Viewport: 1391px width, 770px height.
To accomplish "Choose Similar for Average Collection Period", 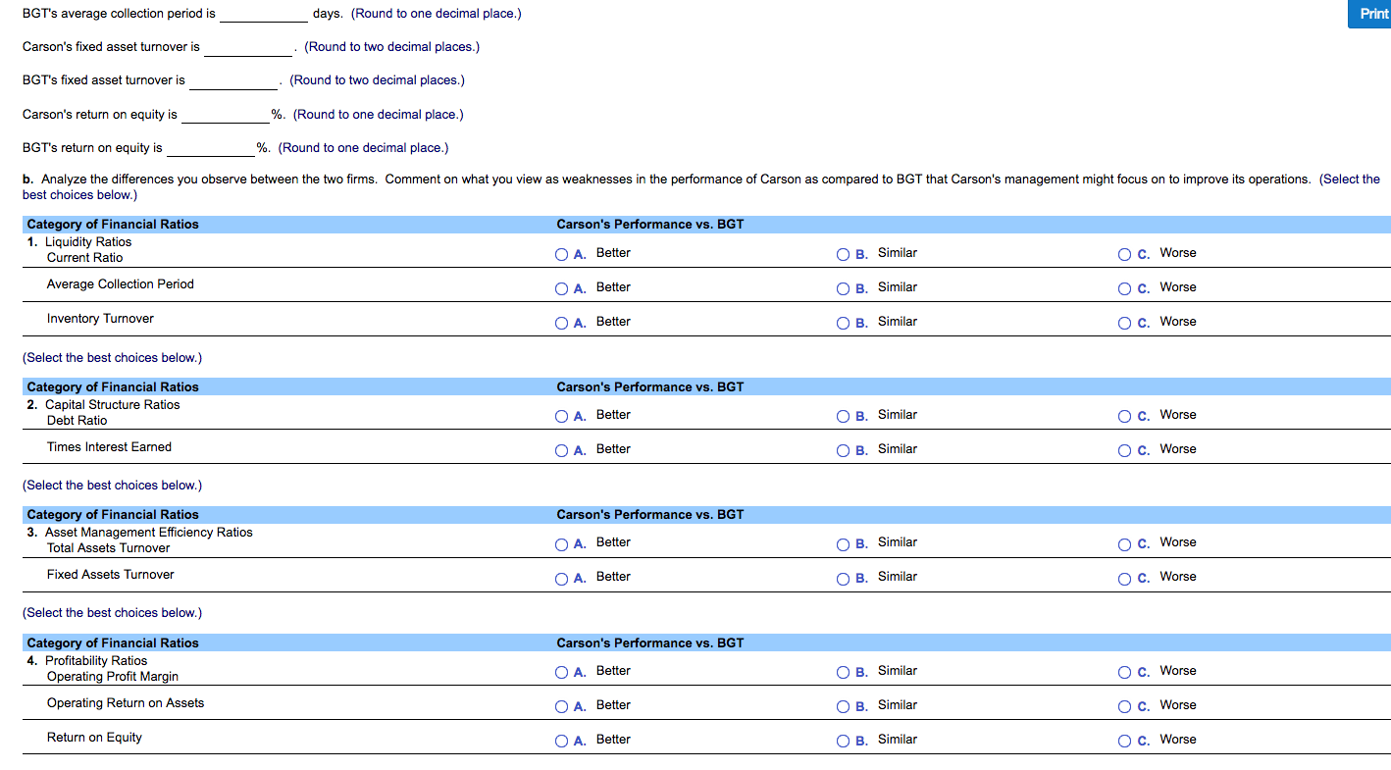I will [x=843, y=288].
